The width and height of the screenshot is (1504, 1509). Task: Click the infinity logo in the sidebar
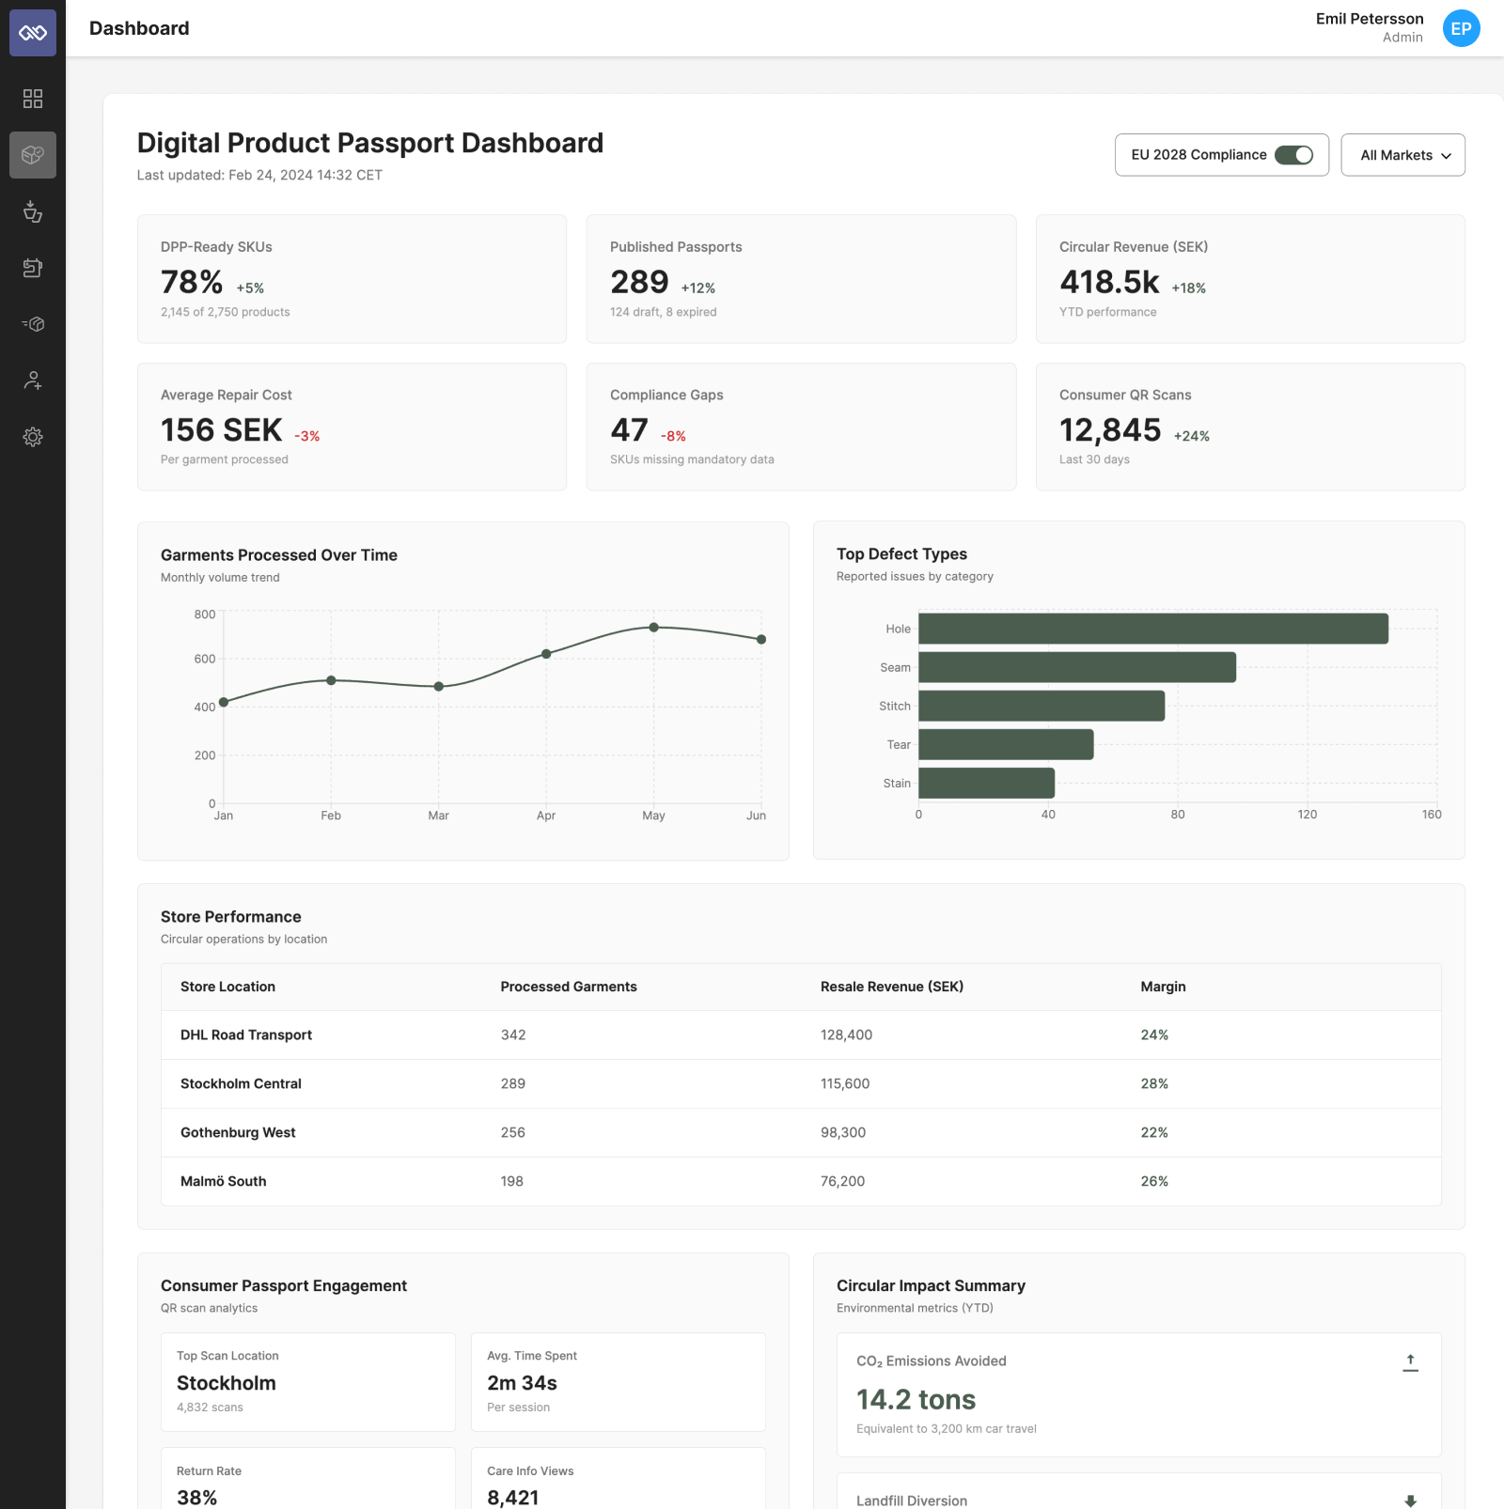[x=33, y=33]
